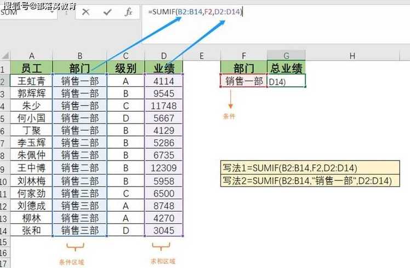Select cell containing 刘德成

point(31,206)
